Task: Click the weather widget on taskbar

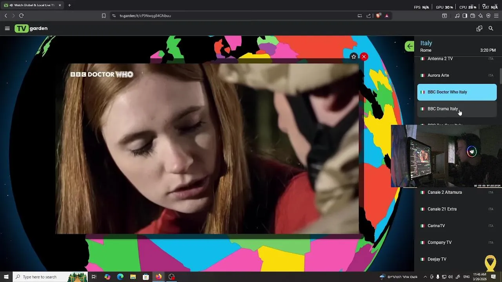Action: (399, 277)
